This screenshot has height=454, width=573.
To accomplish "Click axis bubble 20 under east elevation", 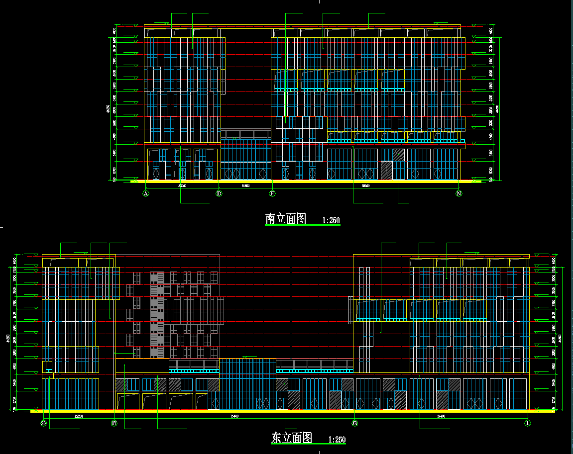I will point(44,424).
